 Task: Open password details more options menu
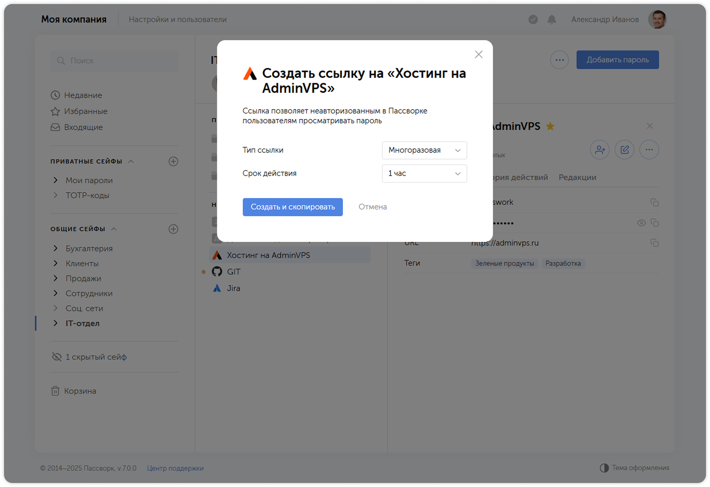pyautogui.click(x=649, y=150)
